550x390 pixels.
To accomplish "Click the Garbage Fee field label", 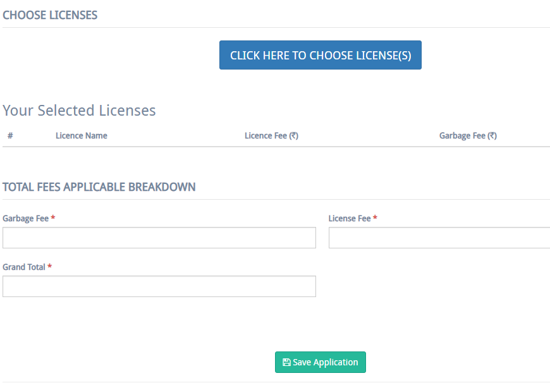I will coord(25,218).
